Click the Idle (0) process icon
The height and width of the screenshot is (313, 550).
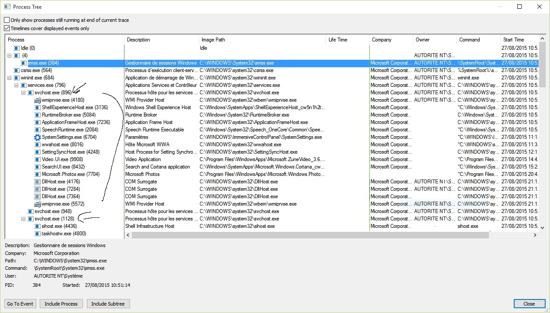[x=17, y=48]
